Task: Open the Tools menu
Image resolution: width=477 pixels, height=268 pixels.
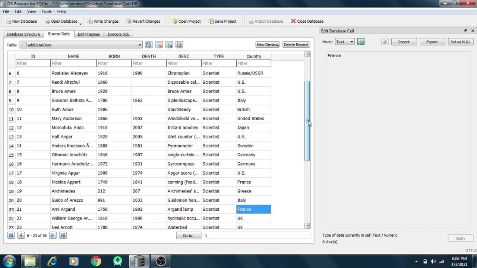Action: (x=47, y=12)
